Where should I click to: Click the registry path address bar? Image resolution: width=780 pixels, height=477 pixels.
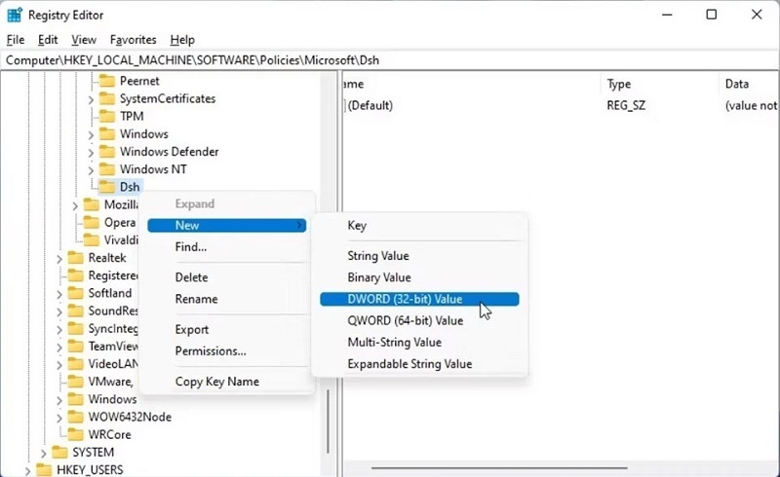coord(390,60)
